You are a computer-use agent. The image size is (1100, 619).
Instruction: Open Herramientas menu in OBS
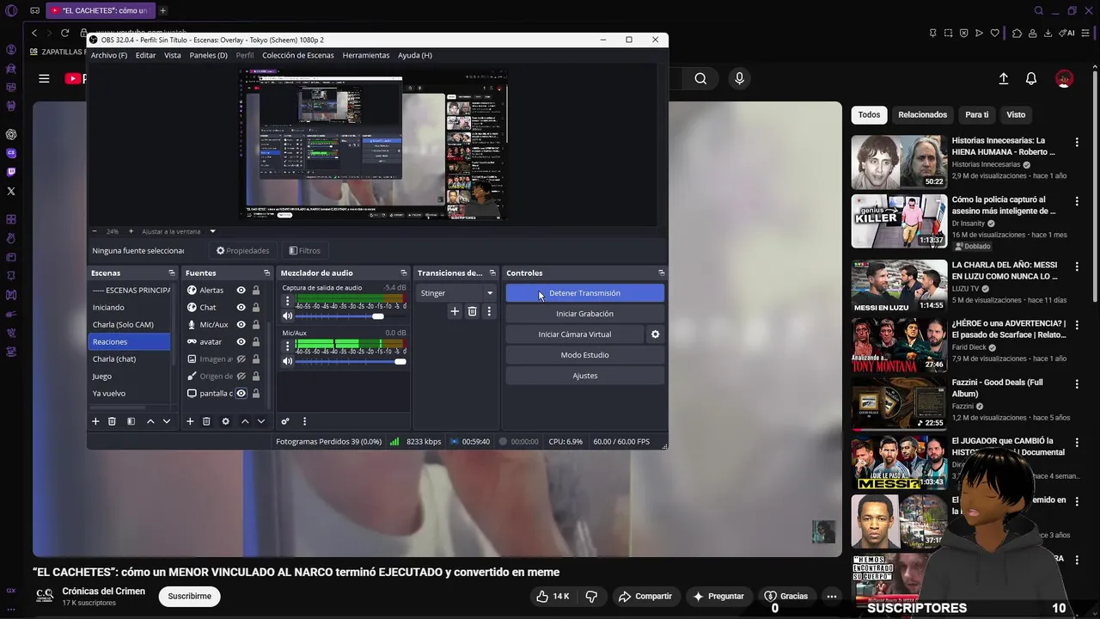(x=366, y=55)
